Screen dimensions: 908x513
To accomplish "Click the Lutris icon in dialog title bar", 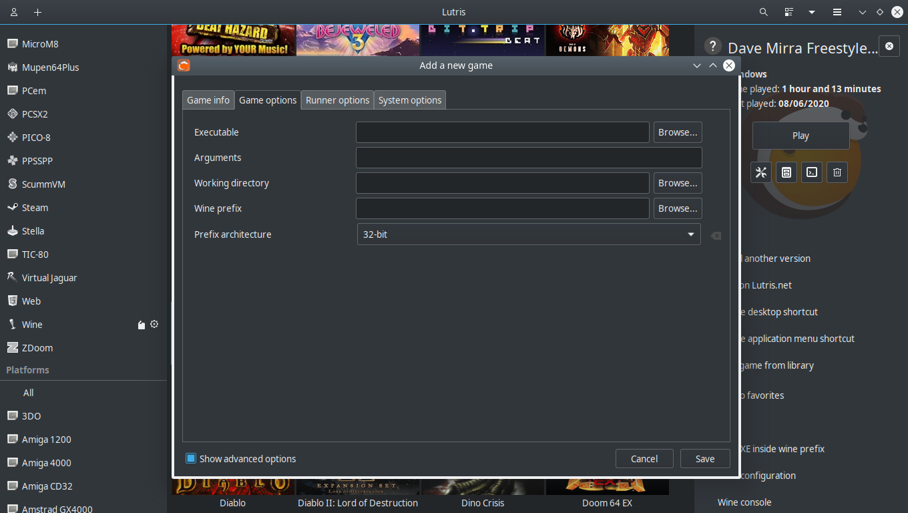I will [184, 65].
